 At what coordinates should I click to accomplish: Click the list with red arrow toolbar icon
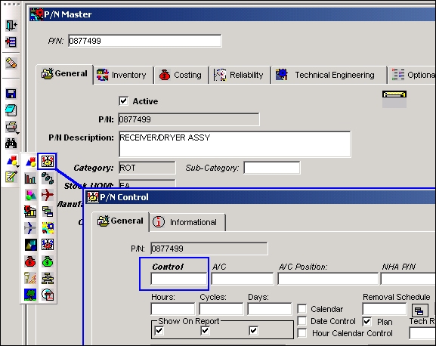11,42
